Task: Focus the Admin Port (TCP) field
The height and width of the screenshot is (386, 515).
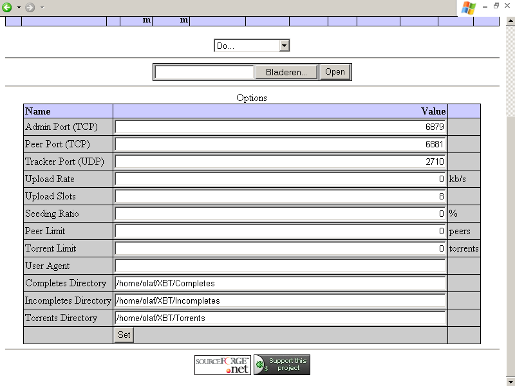Action: click(280, 127)
